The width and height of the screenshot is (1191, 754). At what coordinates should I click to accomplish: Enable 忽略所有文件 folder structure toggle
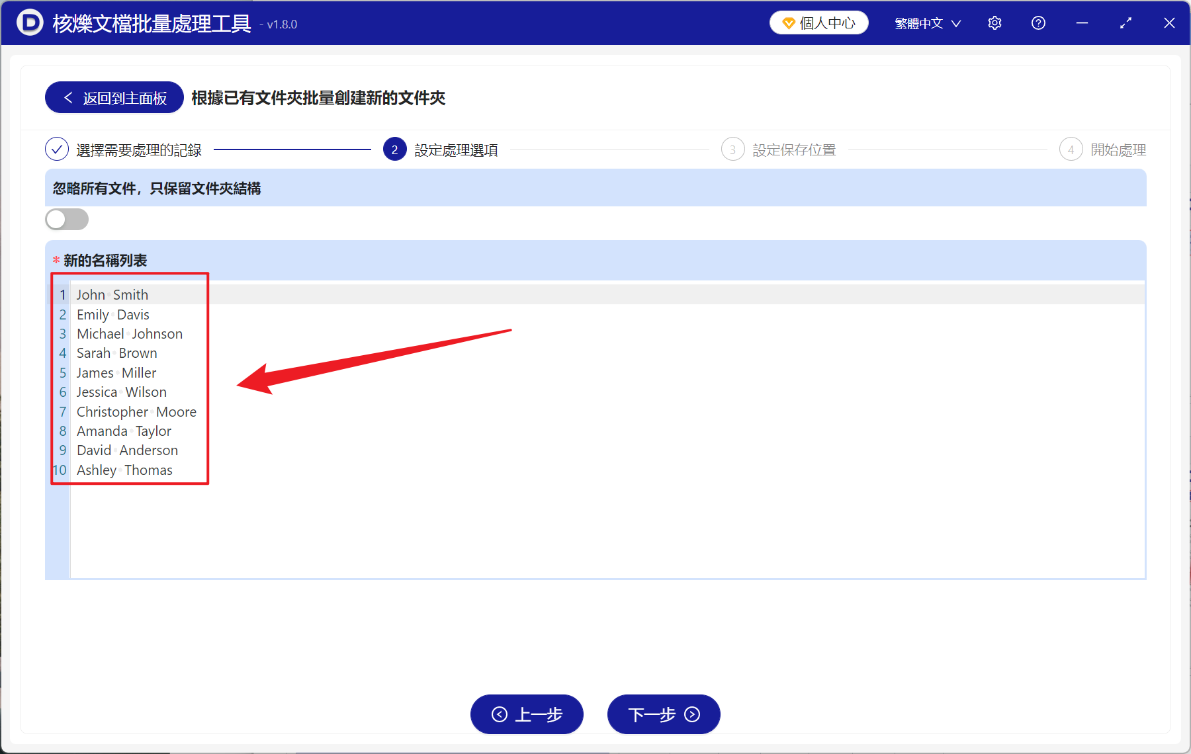click(x=66, y=219)
